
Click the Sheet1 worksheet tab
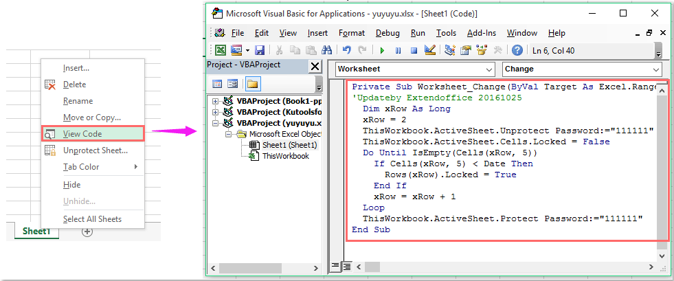pyautogui.click(x=36, y=232)
